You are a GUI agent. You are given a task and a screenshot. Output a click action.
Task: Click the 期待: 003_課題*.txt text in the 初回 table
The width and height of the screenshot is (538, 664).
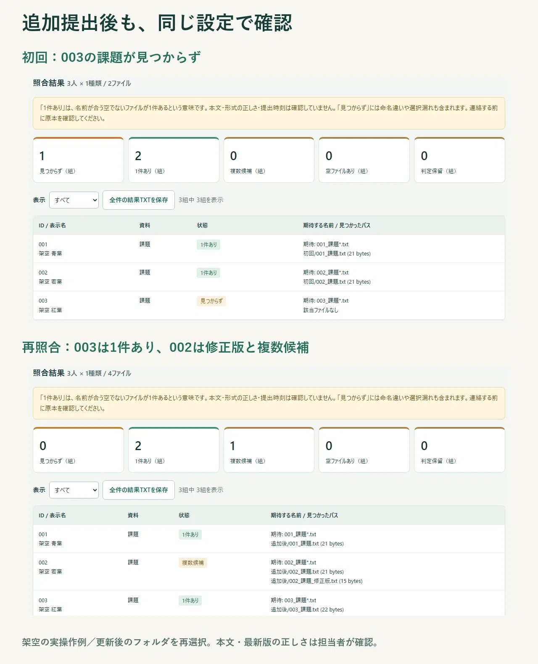tap(326, 301)
